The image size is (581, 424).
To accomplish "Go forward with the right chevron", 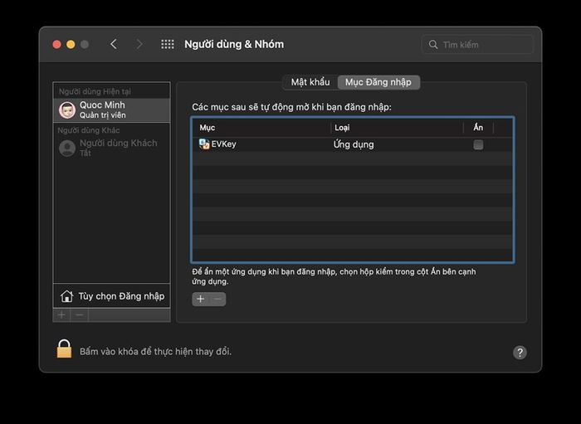I will (139, 45).
